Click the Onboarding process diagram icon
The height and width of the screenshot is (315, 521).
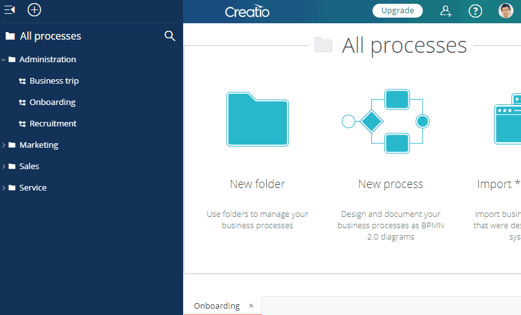point(22,102)
